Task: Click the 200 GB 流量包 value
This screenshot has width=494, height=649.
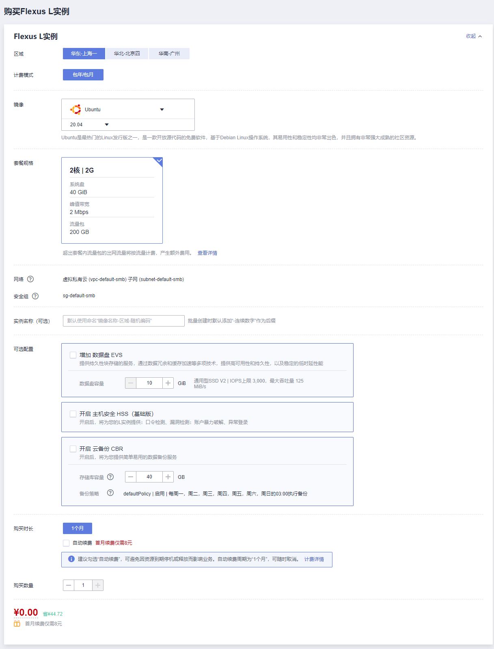Action: click(79, 232)
